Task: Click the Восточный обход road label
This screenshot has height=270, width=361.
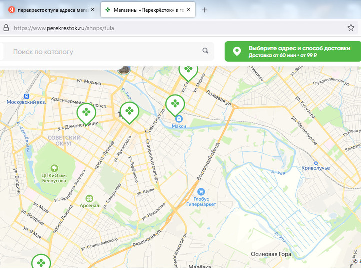Action: coord(208,161)
